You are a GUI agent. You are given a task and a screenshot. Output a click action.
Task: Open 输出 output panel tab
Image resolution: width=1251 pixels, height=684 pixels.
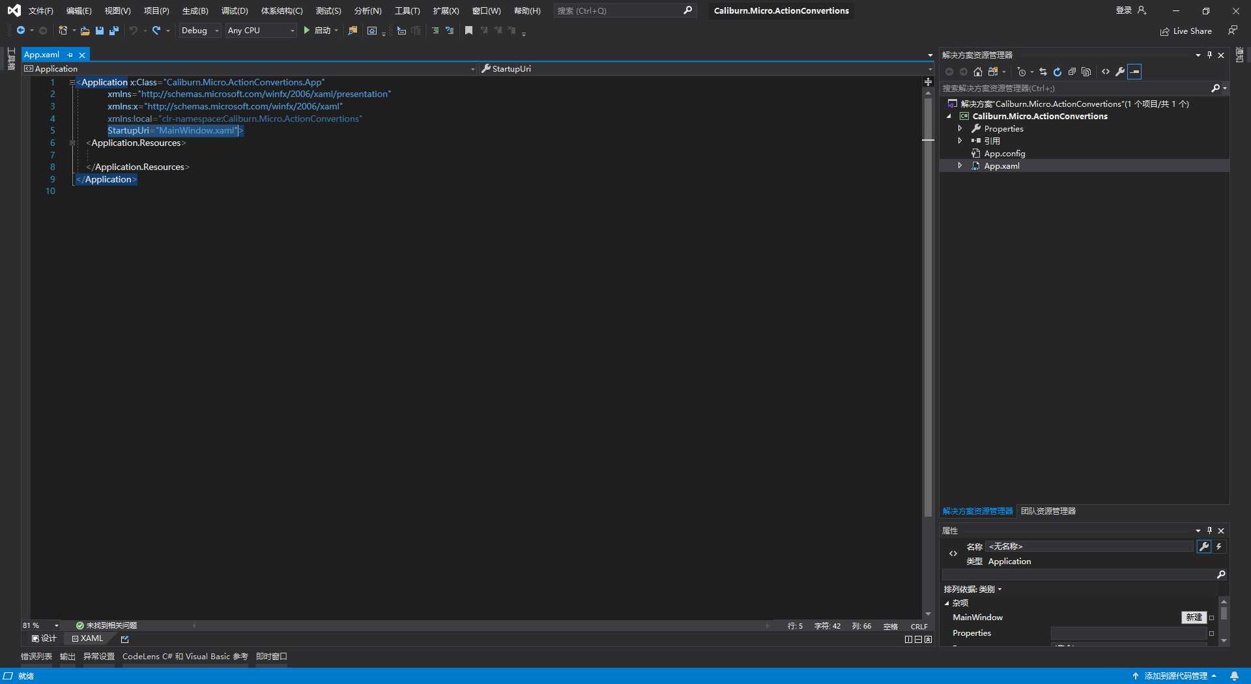[x=68, y=657]
